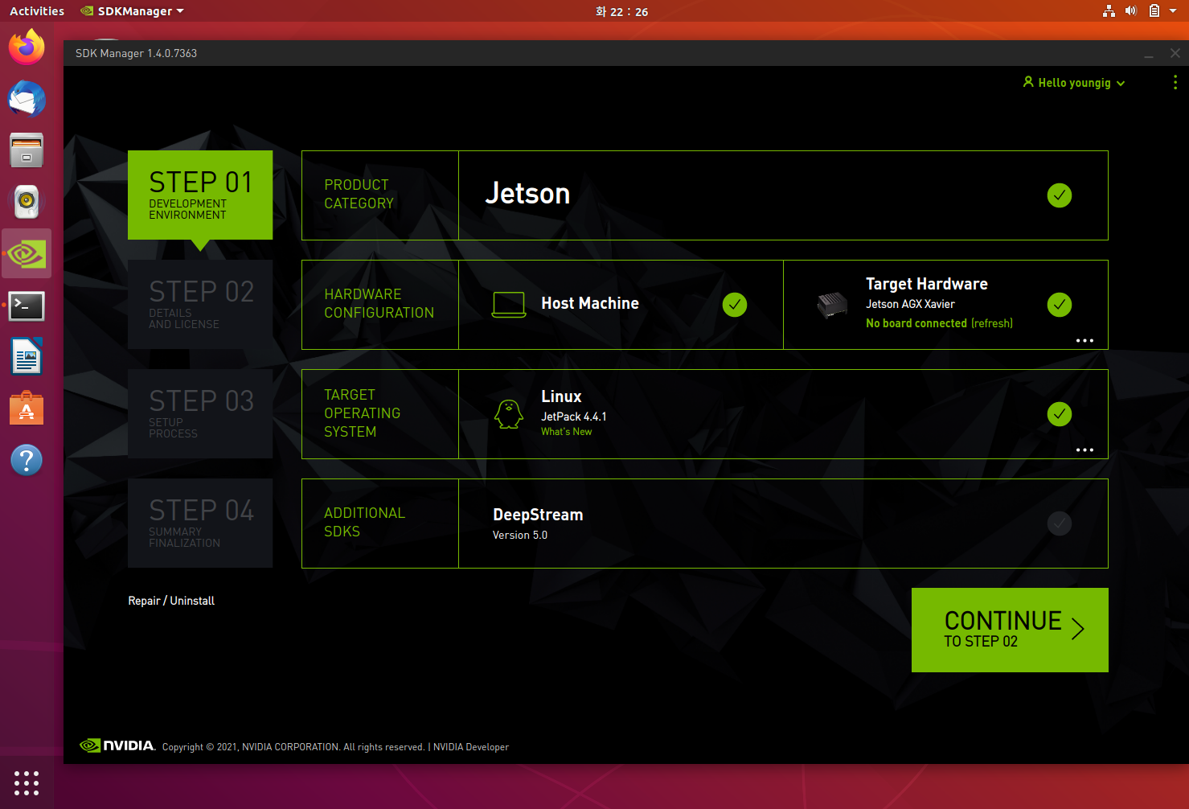
Task: Open Firefox from the dock
Action: click(x=27, y=47)
